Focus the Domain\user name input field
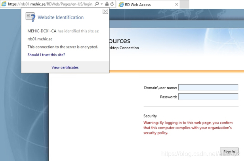The image size is (244, 161). (208, 87)
